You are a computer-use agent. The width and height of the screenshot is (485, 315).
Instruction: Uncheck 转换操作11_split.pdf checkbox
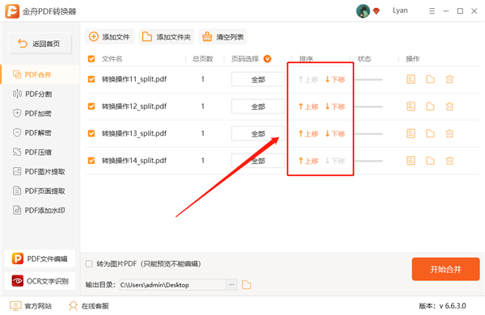(x=91, y=79)
